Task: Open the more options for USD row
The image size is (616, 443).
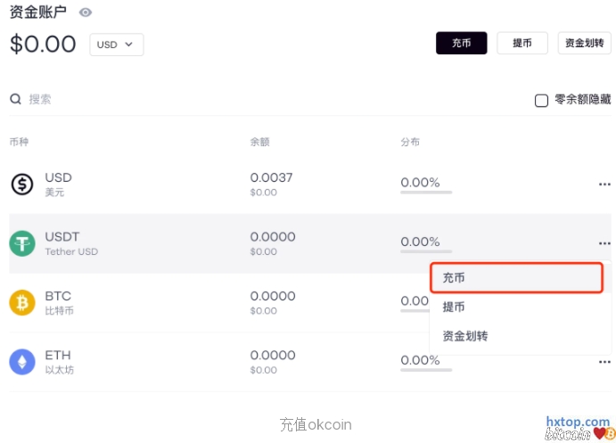Action: [604, 185]
